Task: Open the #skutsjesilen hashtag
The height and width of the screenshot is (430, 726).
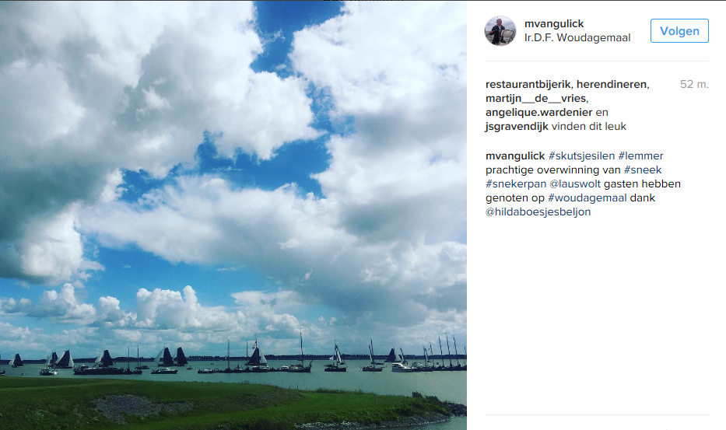Action: [x=581, y=156]
